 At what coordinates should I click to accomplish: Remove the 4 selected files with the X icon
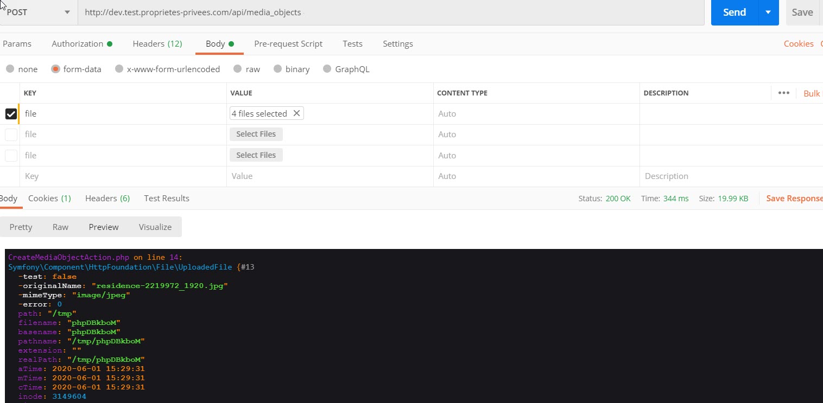[296, 113]
